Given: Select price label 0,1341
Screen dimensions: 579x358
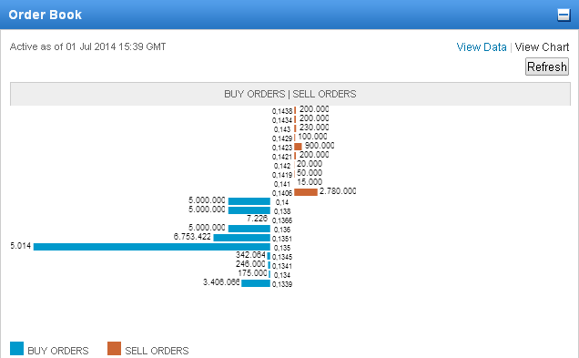Looking at the screenshot, I should [x=282, y=266].
